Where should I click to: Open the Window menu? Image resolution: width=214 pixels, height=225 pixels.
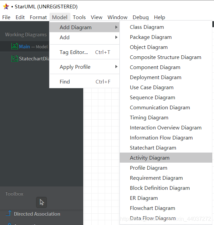tap(117, 17)
